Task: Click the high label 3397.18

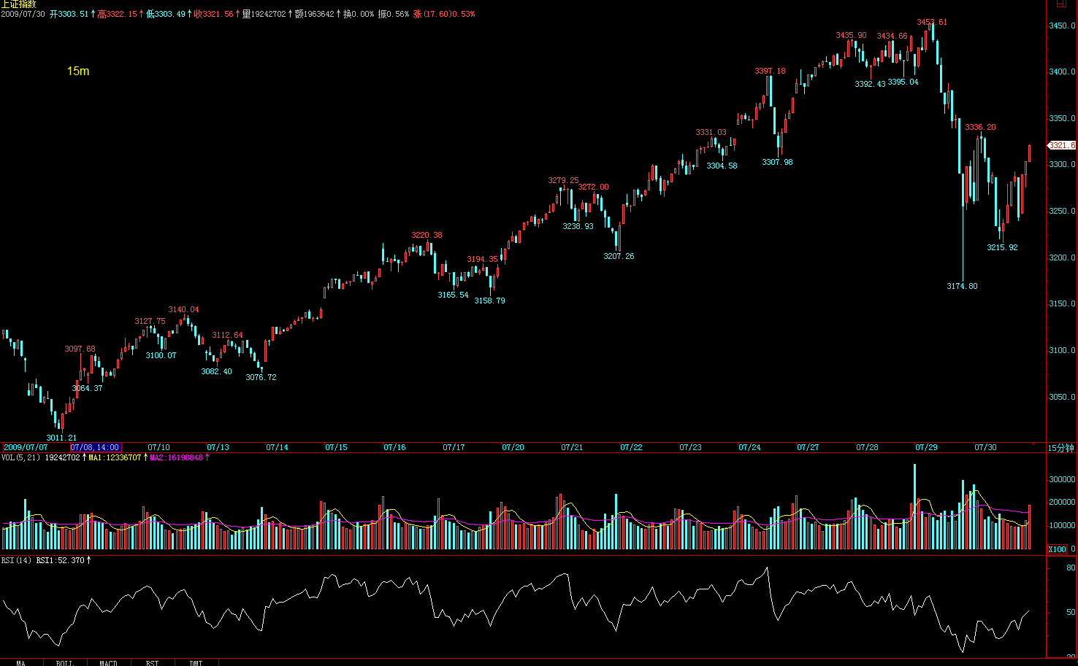Action: click(x=770, y=71)
